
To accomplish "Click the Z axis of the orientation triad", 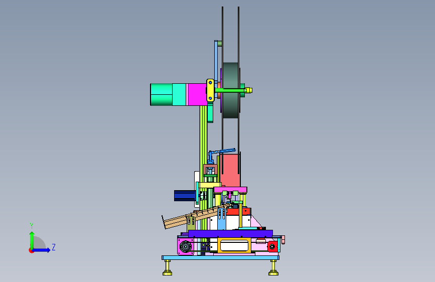I will click(41, 250).
